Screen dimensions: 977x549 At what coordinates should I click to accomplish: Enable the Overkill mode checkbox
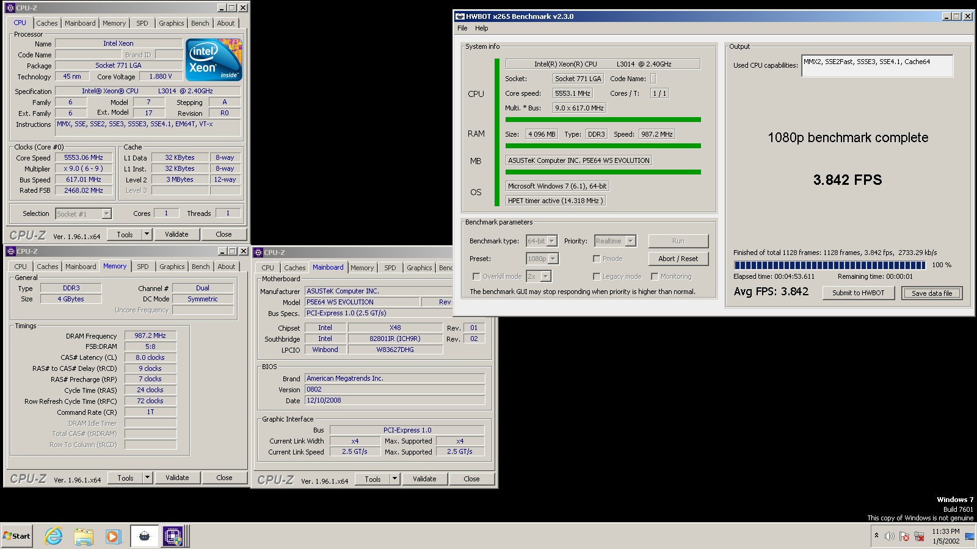click(x=476, y=276)
